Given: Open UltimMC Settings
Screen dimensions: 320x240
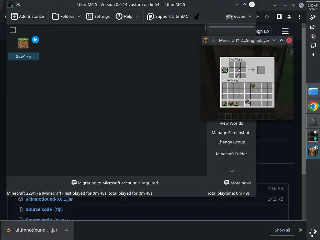Looking at the screenshot, I should [x=98, y=16].
